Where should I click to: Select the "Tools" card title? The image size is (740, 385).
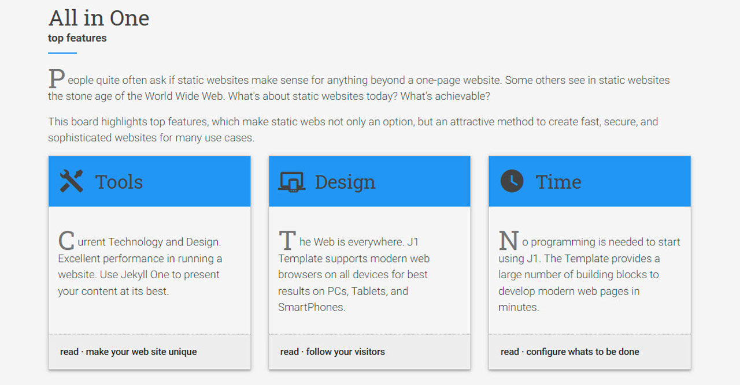point(119,182)
